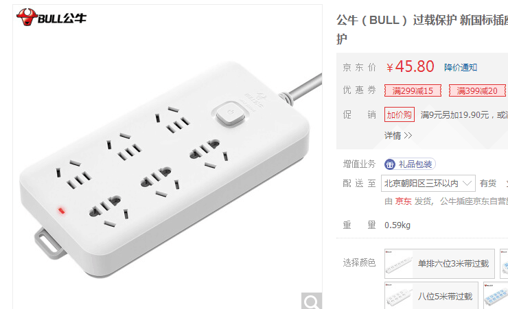The image size is (508, 309).
Task: Click the 京东 seller link
Action: click(404, 201)
